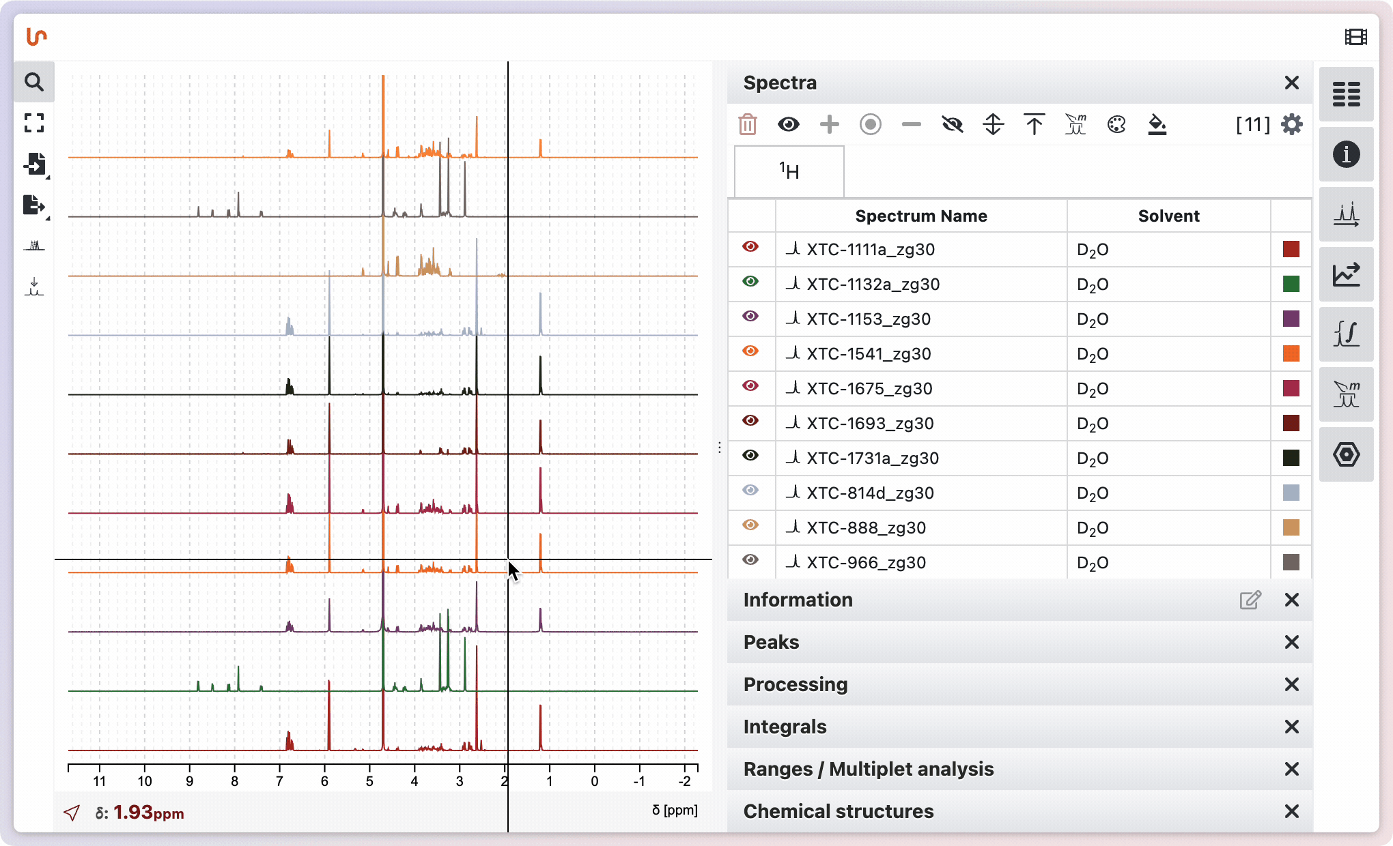
Task: Click the color palette icon in Spectra toolbar
Action: (x=1116, y=124)
